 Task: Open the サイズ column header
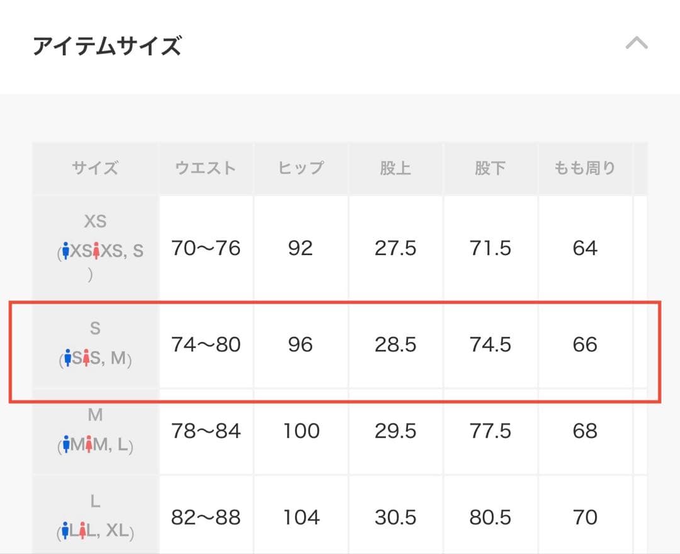coord(94,167)
